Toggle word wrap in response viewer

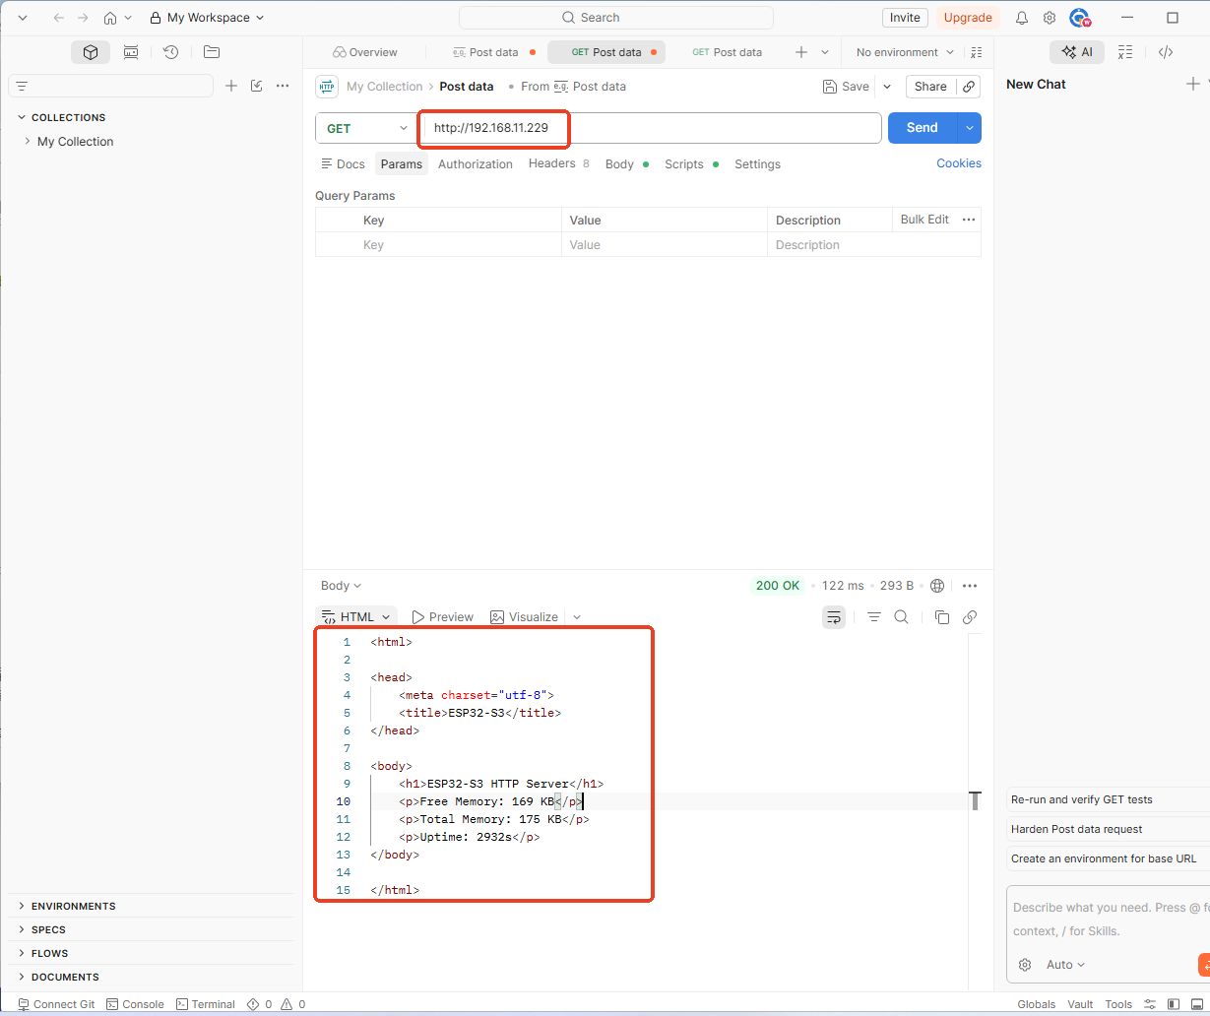click(x=834, y=617)
